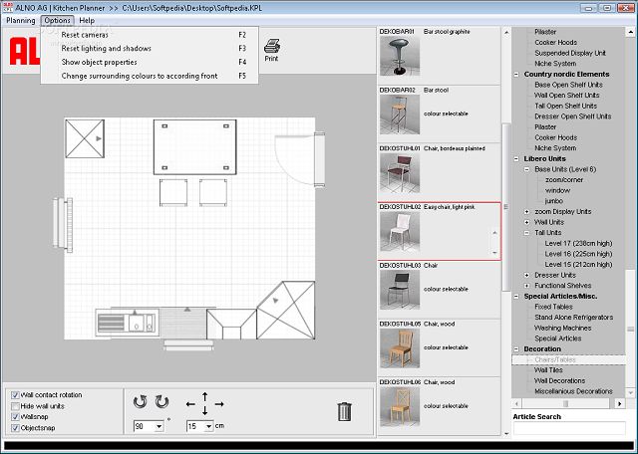Viewport: 638px width, 454px height.
Task: Rotate object clockwise
Action: (161, 402)
